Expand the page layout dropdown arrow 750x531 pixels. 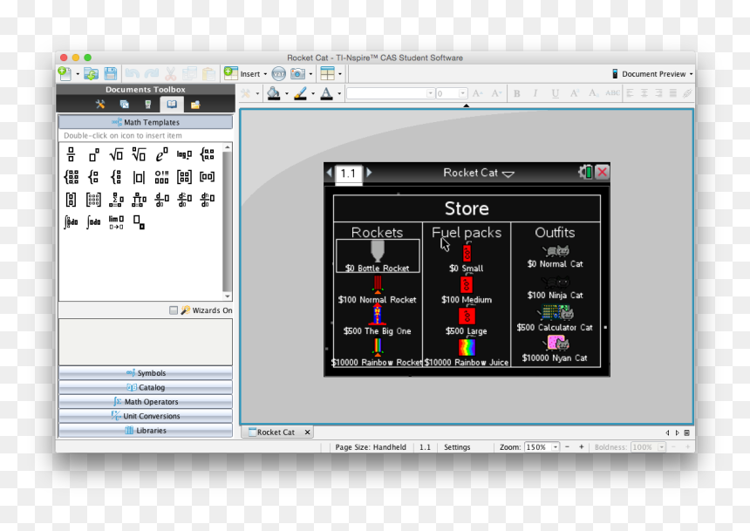[x=340, y=74]
